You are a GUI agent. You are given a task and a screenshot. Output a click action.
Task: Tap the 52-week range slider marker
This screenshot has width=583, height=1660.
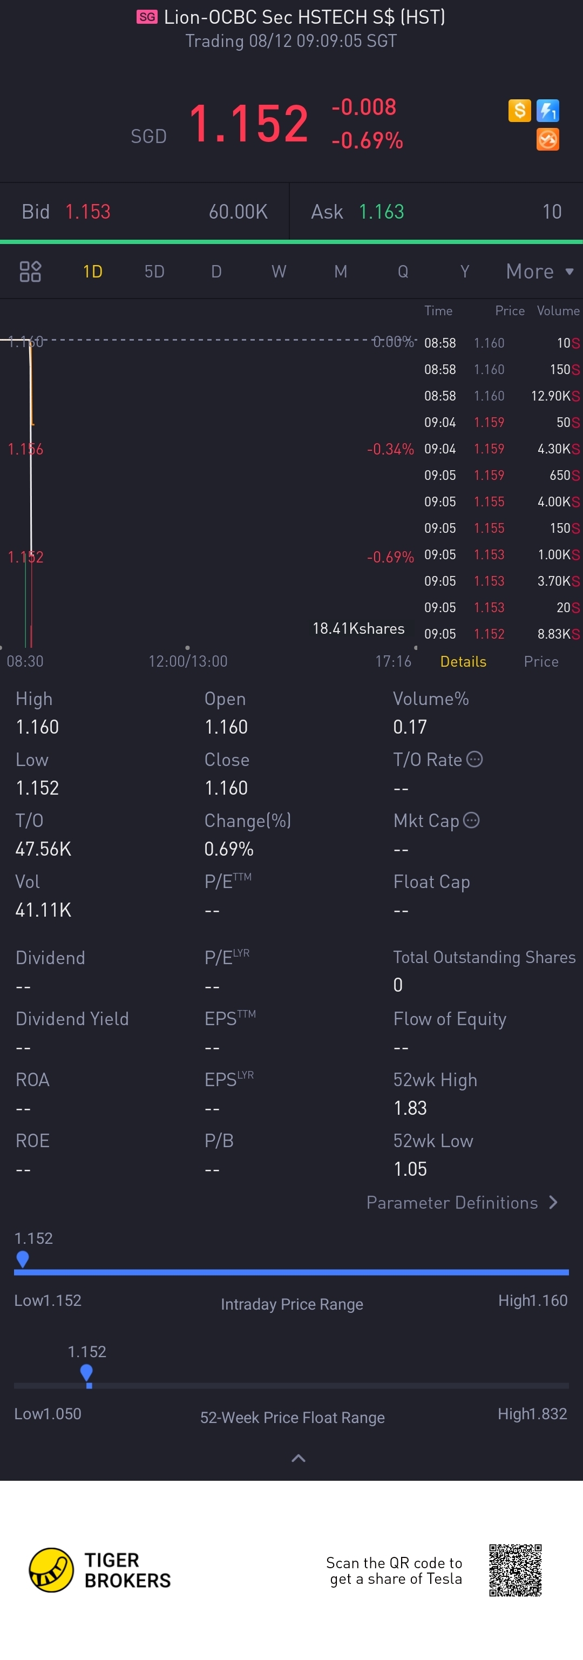[x=86, y=1373]
